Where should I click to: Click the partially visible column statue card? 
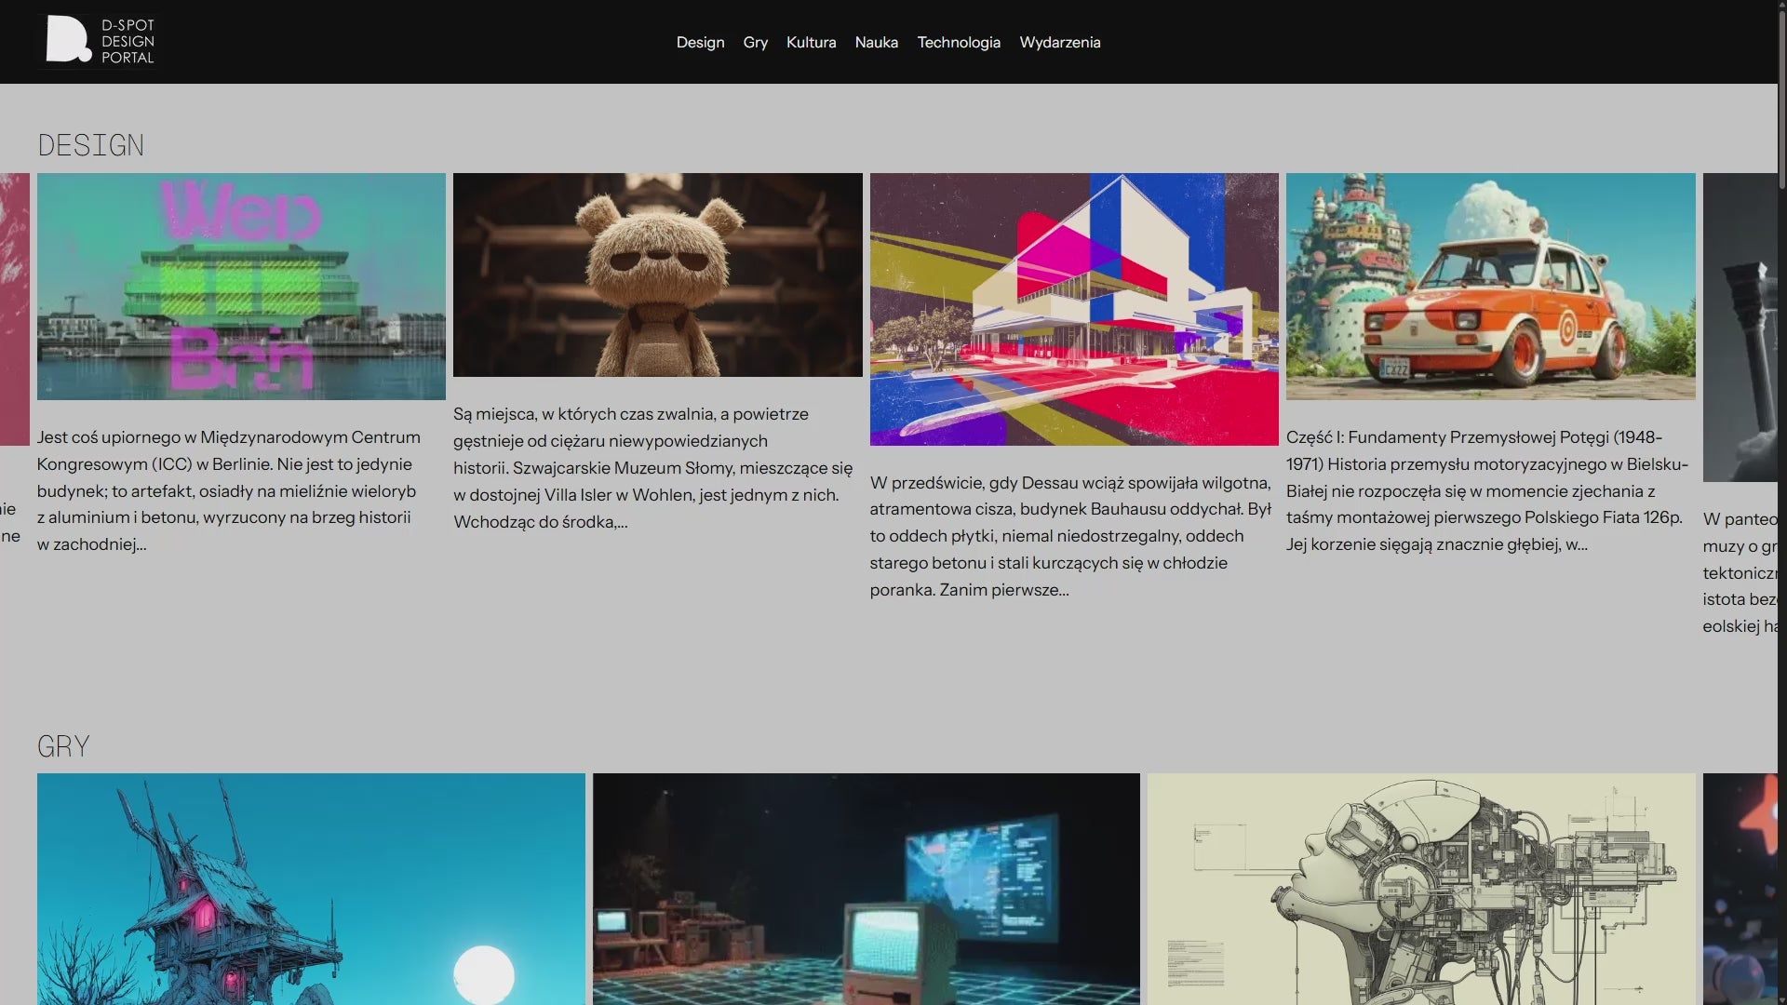click(1739, 326)
